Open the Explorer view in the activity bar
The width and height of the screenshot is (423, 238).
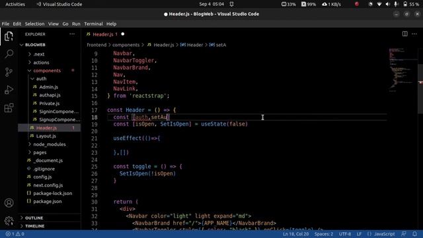(x=9, y=36)
